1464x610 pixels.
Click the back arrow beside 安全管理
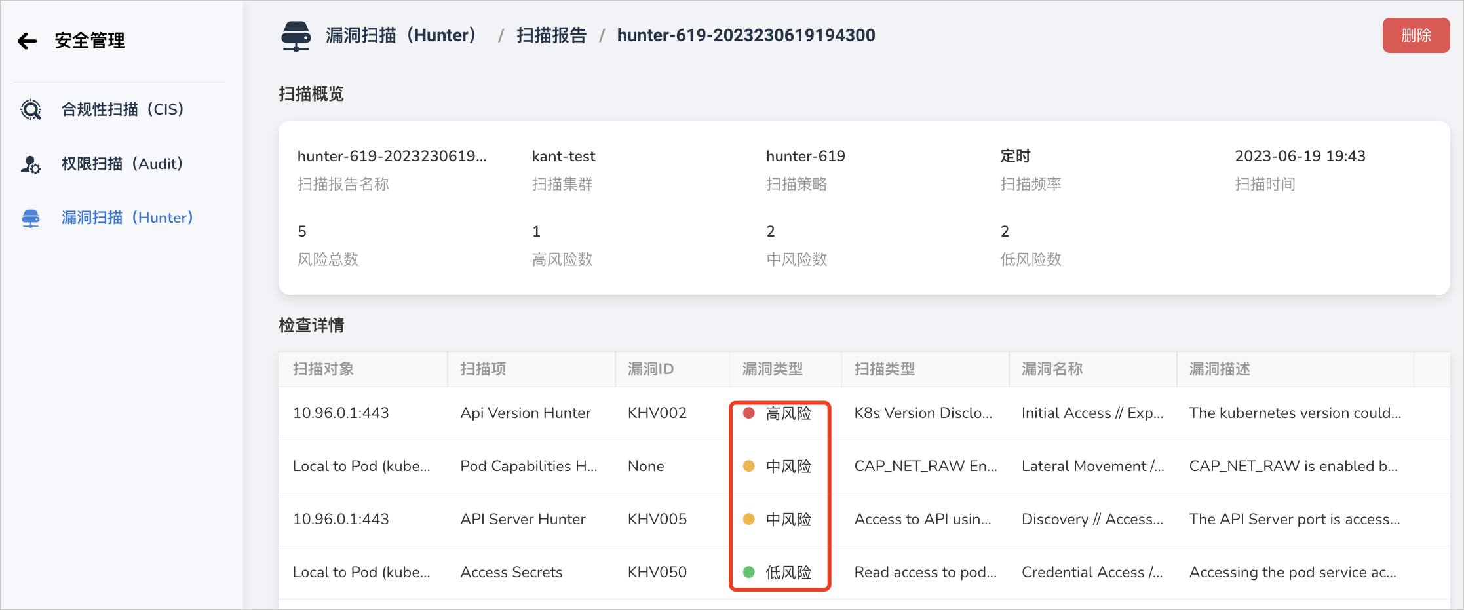point(28,41)
